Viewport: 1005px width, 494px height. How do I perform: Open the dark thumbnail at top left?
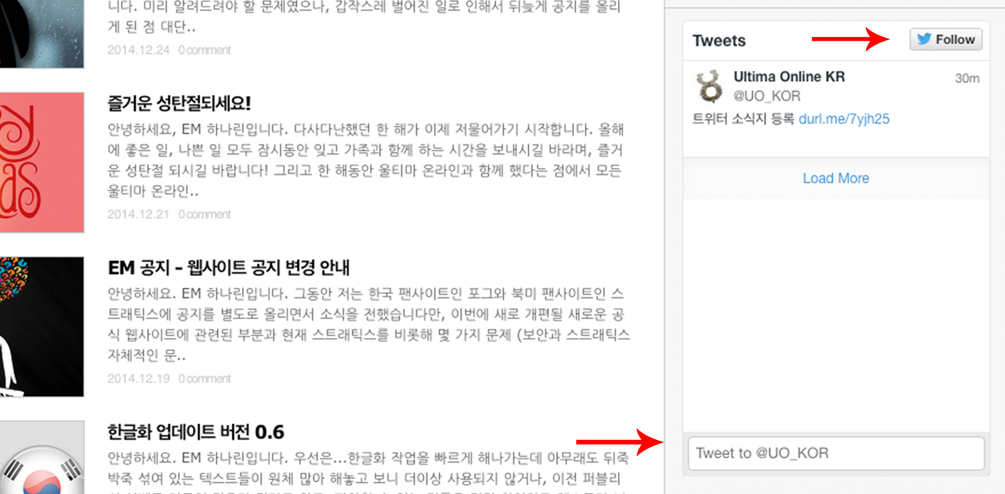click(42, 34)
